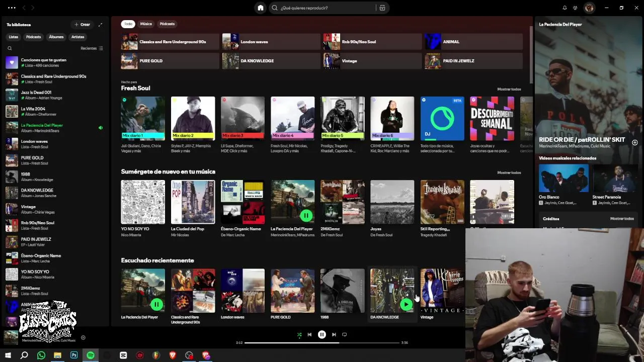
Task: Navigate forward with the right arrow
Action: (33, 8)
